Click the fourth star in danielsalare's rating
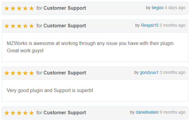The image size is (191, 124). click(x=25, y=113)
